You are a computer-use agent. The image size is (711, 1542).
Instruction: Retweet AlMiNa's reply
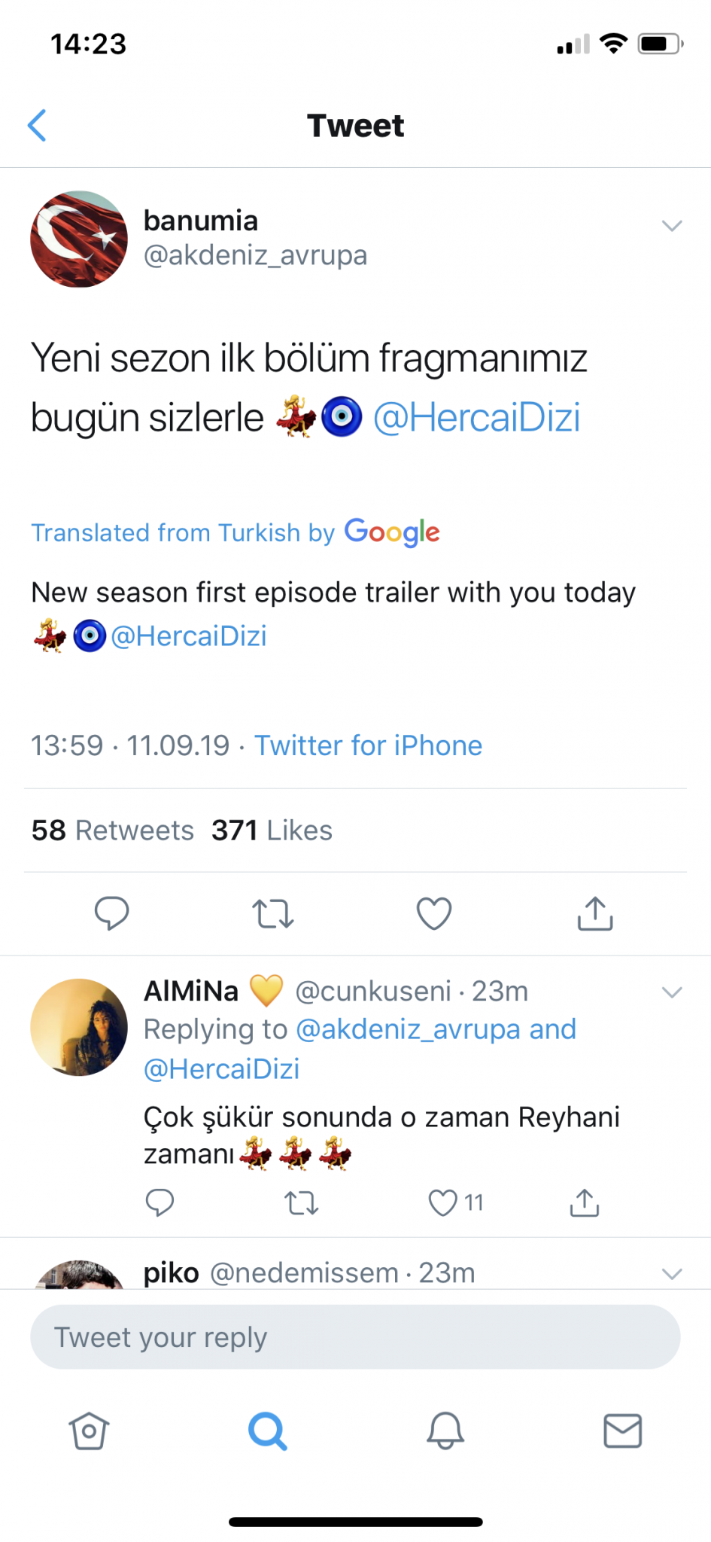[302, 1202]
